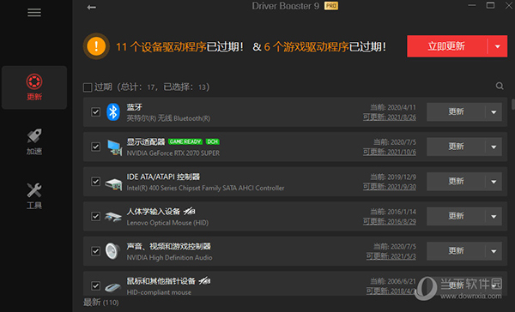Image resolution: width=515 pixels, height=312 pixels.
Task: Click the 当前: 2020/4/11 date text
Action: coord(393,107)
